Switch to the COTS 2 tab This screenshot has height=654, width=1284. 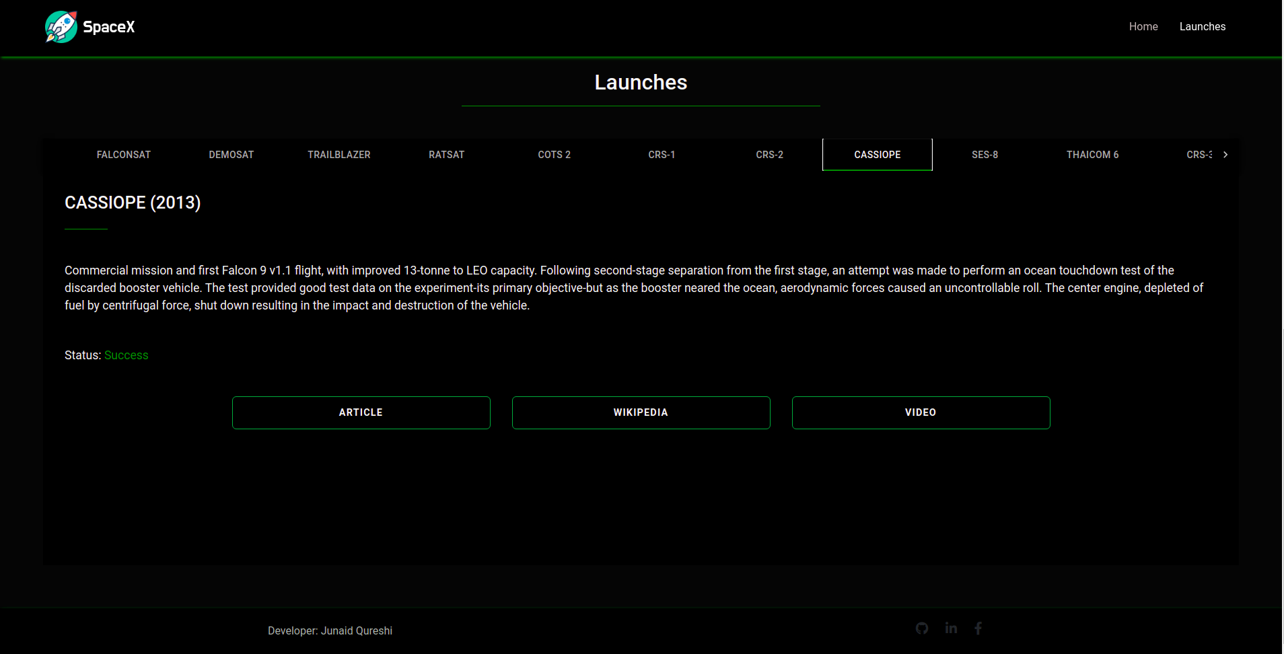point(555,155)
